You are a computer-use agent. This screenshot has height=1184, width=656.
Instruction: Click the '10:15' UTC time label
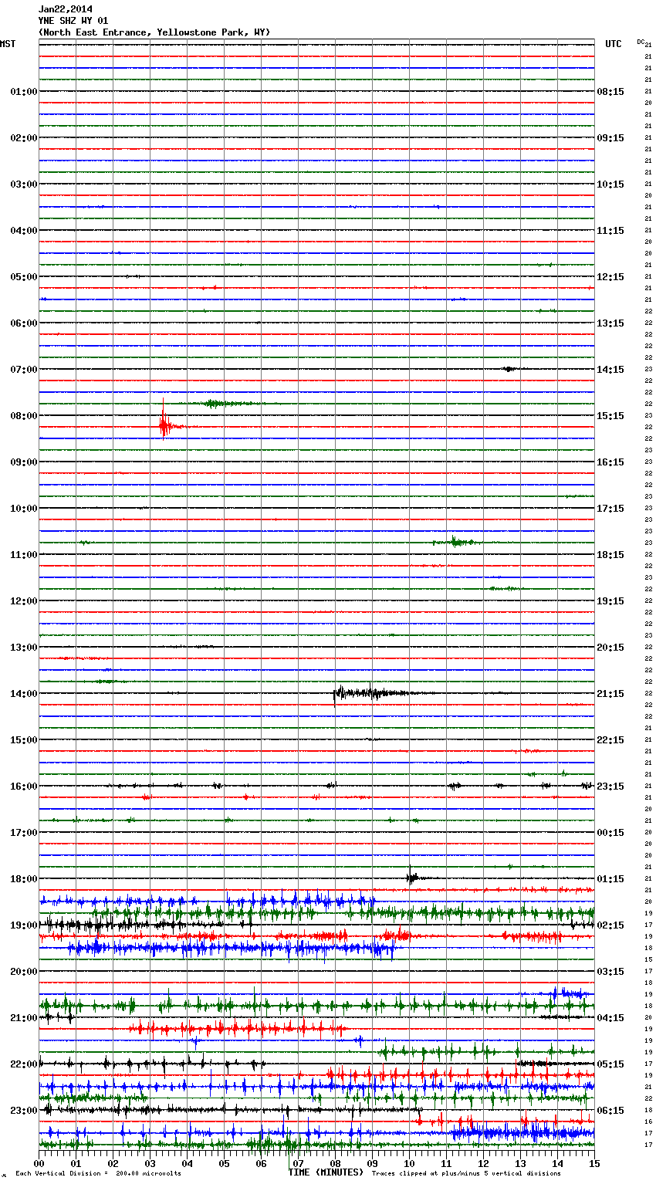(x=610, y=184)
